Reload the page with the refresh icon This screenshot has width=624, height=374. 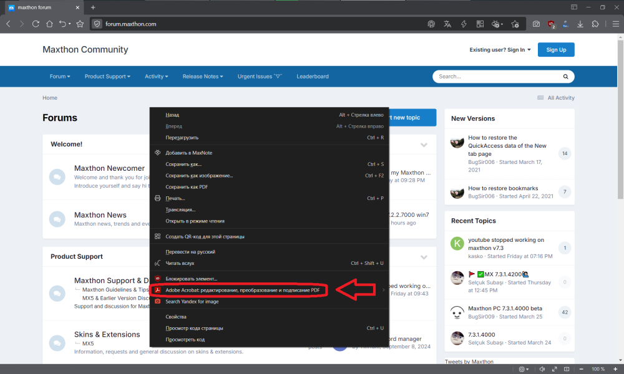(x=36, y=24)
